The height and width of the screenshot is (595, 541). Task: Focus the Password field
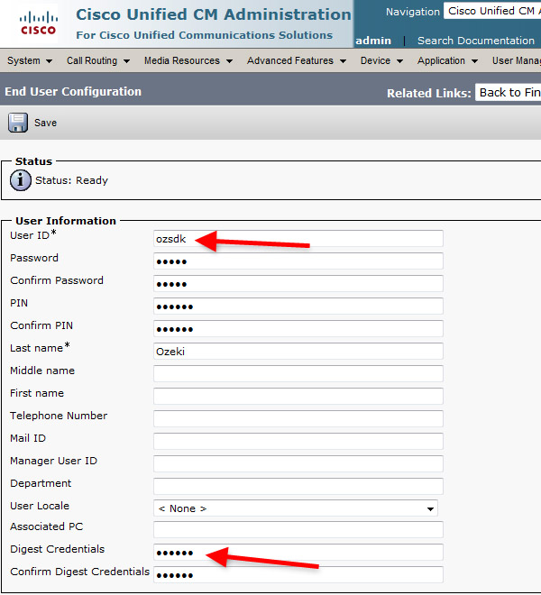click(298, 261)
